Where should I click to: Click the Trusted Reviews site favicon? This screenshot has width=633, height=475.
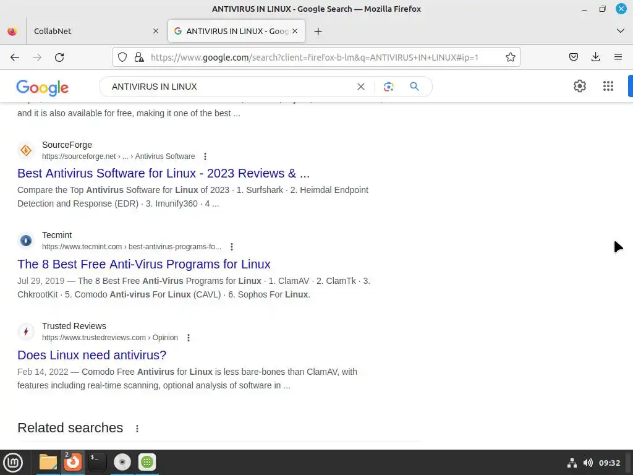point(26,332)
